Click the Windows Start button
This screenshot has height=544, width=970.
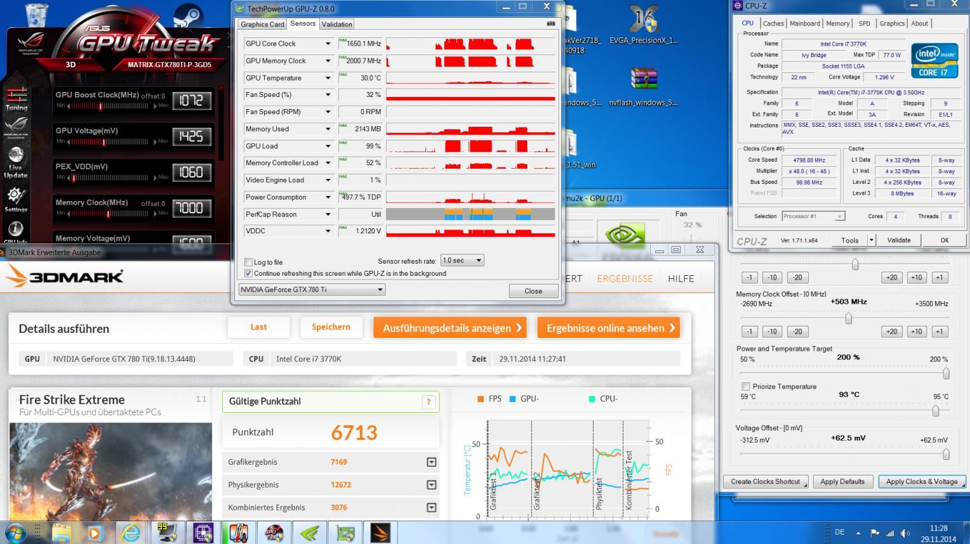[x=15, y=533]
